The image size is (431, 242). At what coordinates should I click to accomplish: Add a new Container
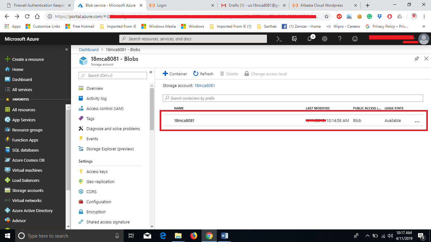coord(175,74)
